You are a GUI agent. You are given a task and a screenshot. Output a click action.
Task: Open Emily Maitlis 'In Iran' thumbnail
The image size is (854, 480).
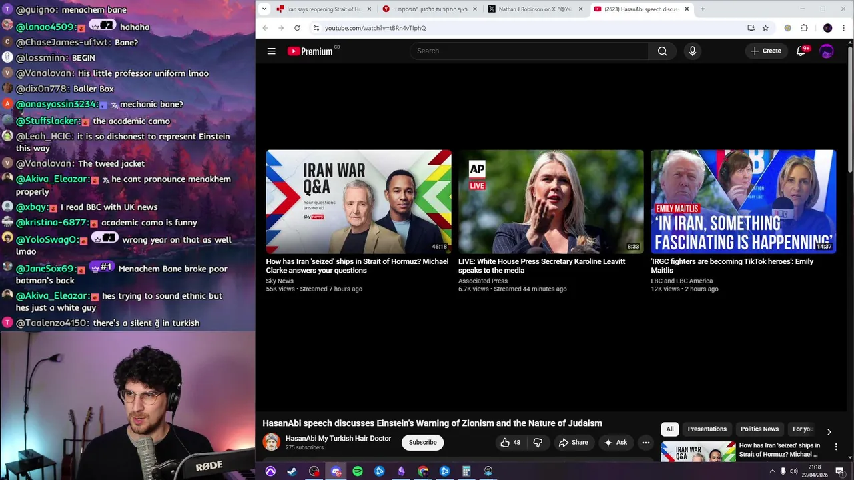click(x=743, y=201)
